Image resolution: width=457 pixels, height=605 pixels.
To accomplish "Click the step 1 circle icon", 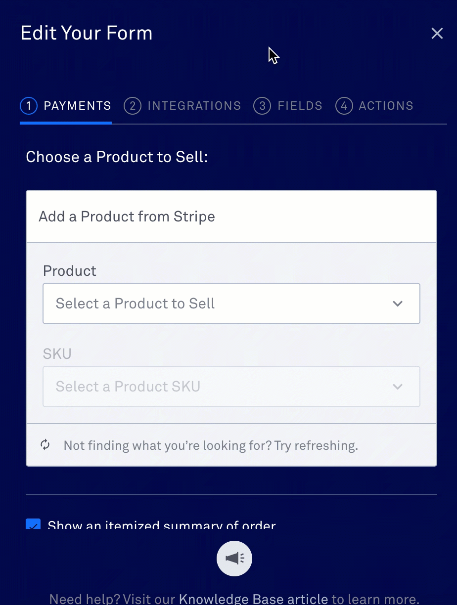I will 29,106.
